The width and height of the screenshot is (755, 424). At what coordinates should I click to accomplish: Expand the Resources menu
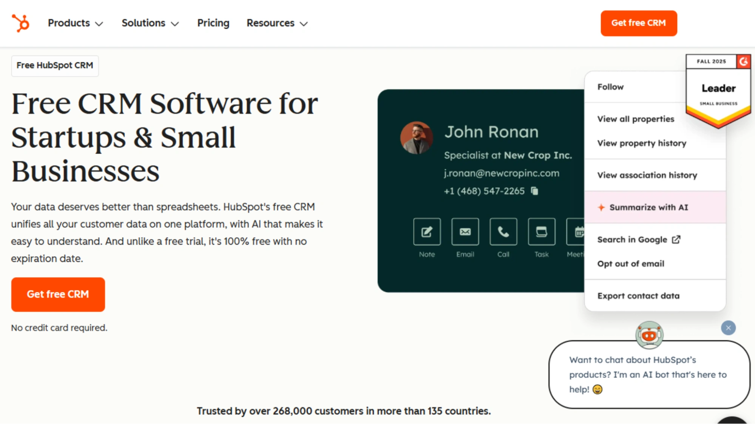(277, 23)
